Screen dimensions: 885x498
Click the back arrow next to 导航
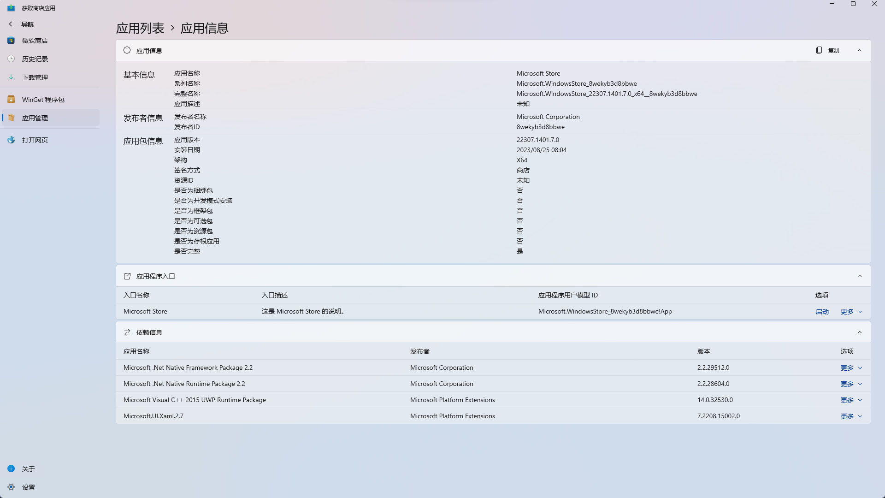coord(10,24)
